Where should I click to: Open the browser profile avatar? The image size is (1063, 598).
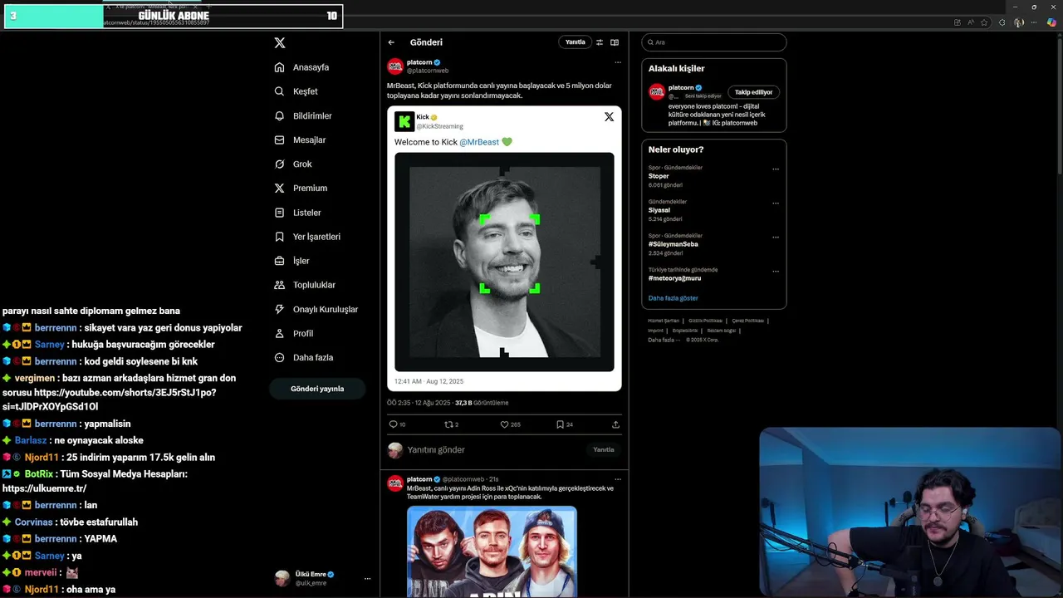pos(1019,22)
